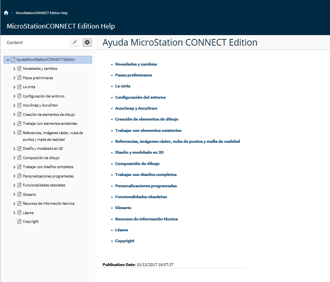This screenshot has height=282, width=330.
Task: Open the gear settings icon in Content panel
Action: (x=87, y=43)
